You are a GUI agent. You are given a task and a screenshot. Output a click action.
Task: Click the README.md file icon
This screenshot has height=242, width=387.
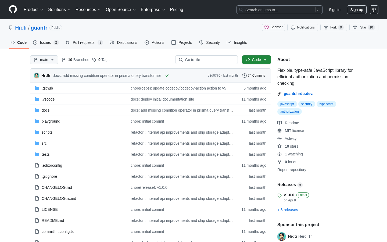coord(37,220)
